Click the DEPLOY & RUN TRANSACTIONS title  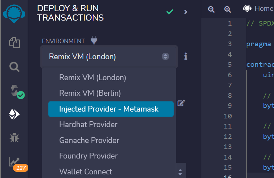click(70, 13)
